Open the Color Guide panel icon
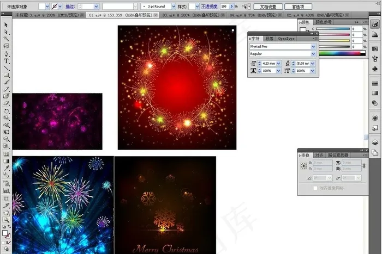The height and width of the screenshot is (254, 382). (375, 35)
